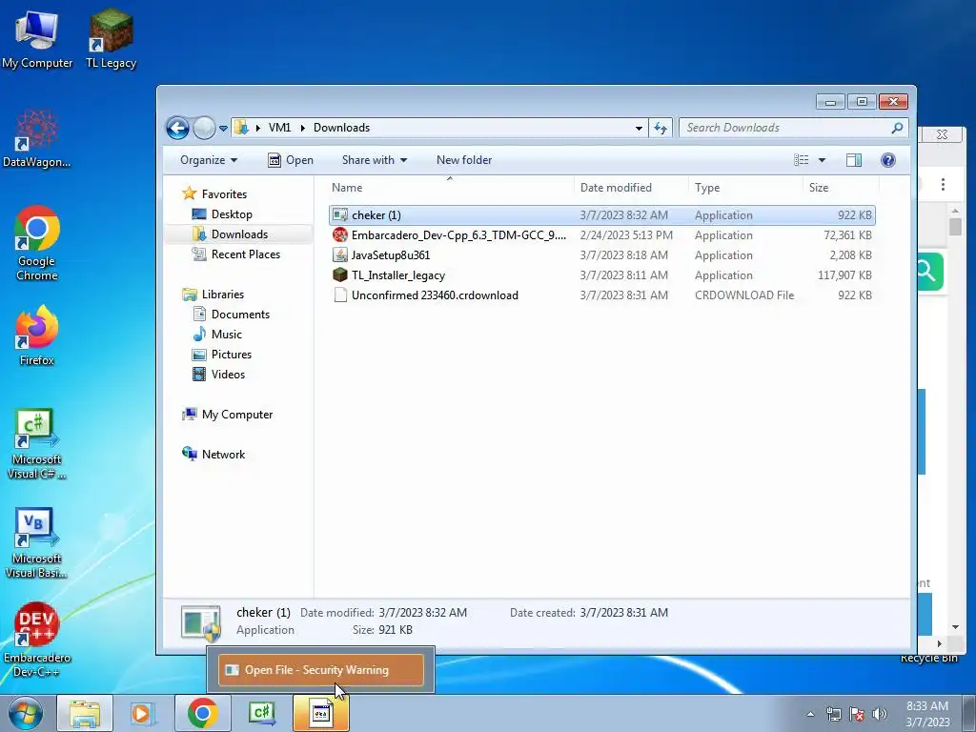Image resolution: width=976 pixels, height=732 pixels.
Task: Create a New folder
Action: [464, 160]
